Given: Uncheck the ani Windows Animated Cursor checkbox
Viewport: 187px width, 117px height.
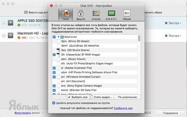Looking at the screenshot, I should click(x=54, y=77).
